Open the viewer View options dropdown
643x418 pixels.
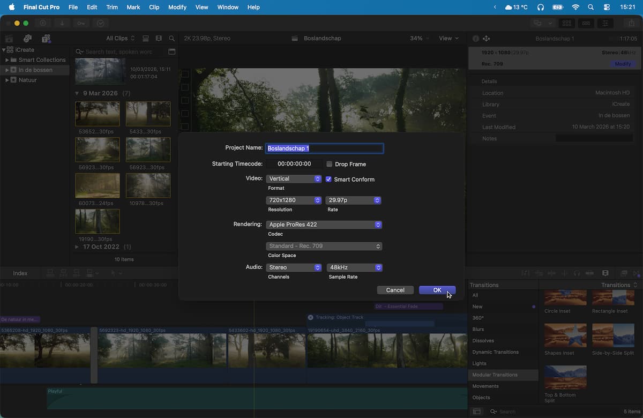click(449, 39)
